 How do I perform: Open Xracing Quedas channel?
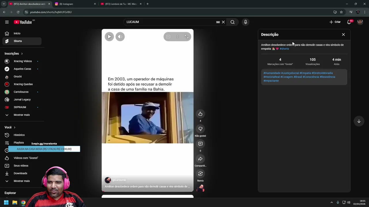pos(22,84)
